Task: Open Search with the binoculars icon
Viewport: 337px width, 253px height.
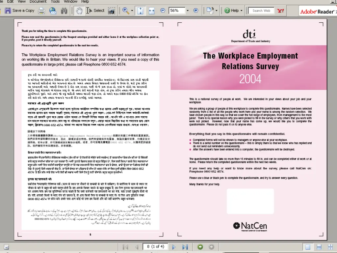Action: (x=64, y=11)
